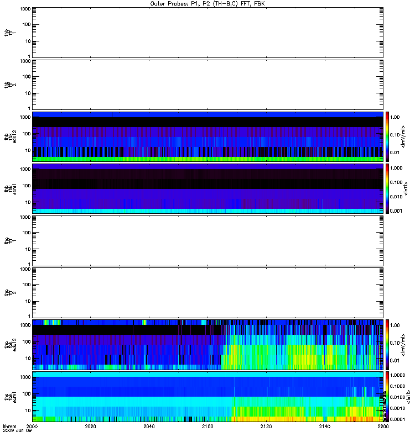Click the "2040" time axis label
The height and width of the screenshot is (442, 415).
coord(149,426)
